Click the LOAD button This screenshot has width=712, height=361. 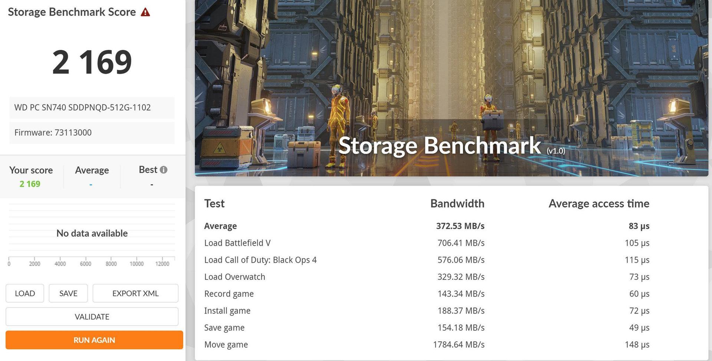(x=25, y=293)
